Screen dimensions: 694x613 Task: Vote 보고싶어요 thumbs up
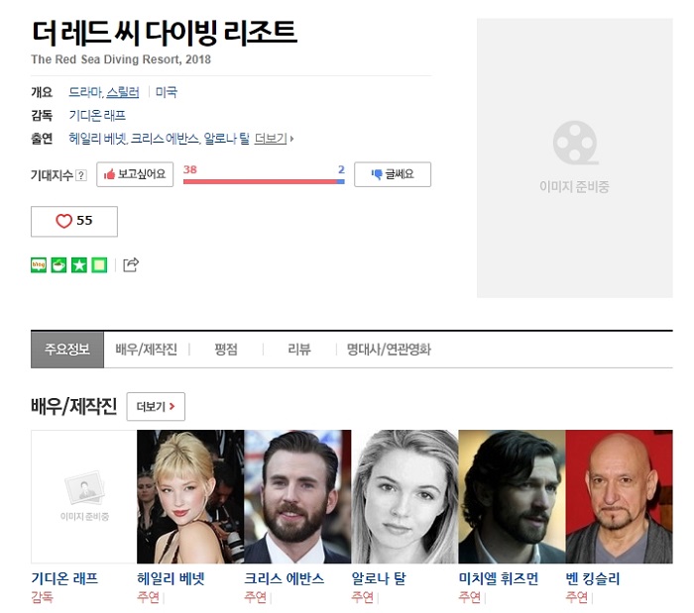pos(136,174)
